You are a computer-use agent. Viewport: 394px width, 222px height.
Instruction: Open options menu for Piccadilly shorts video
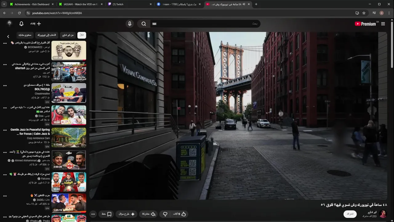tap(5, 64)
